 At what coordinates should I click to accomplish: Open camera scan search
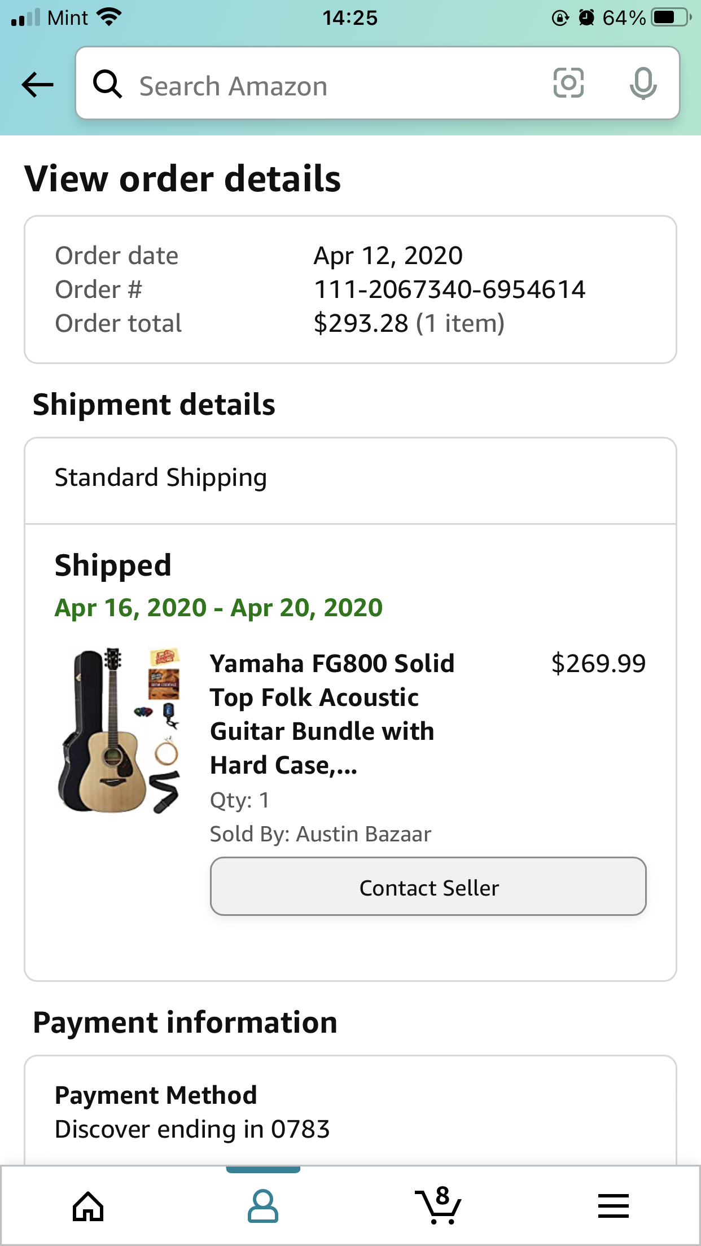coord(568,83)
